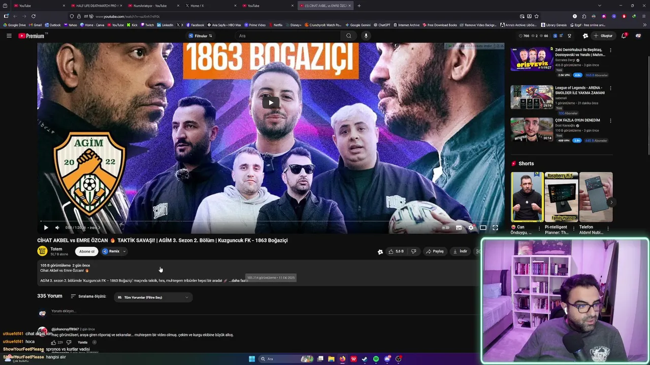Click the Paylaş share button

tap(435, 251)
